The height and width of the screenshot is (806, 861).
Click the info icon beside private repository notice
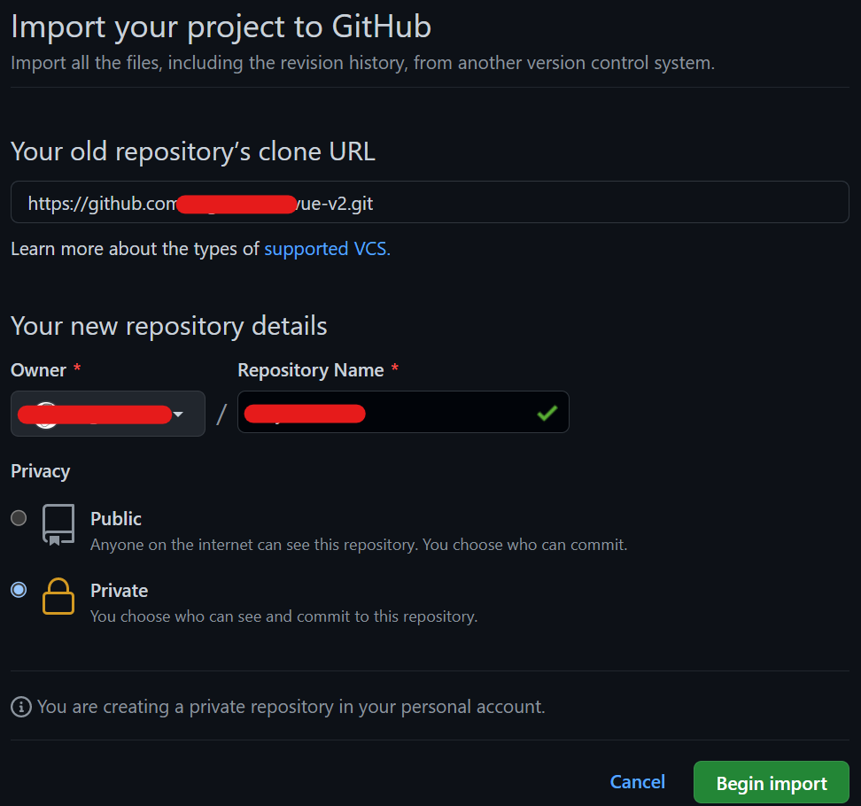[21, 707]
